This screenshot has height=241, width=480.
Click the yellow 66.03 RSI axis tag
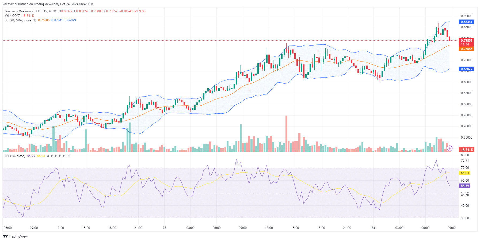click(465, 173)
